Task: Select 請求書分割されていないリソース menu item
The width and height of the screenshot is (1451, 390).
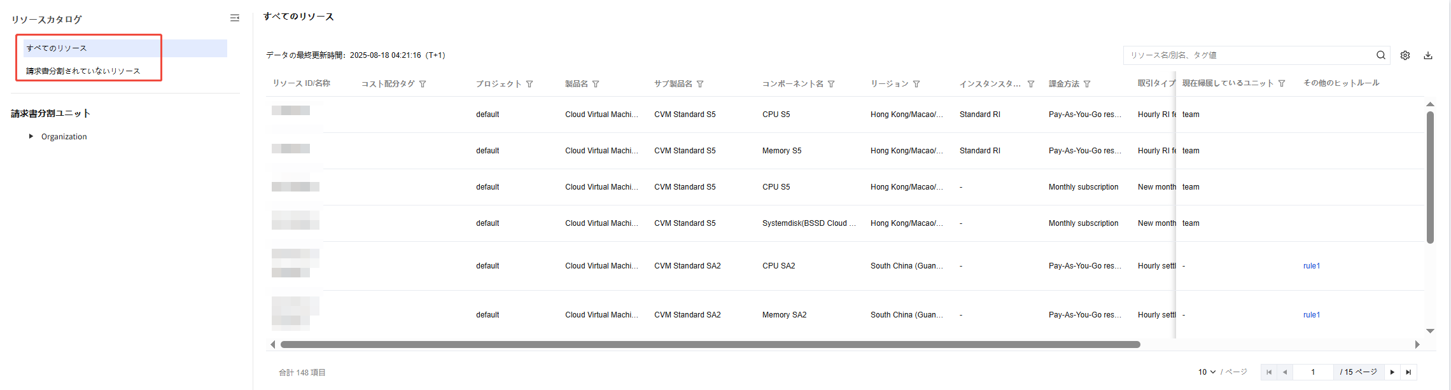Action: pyautogui.click(x=83, y=71)
